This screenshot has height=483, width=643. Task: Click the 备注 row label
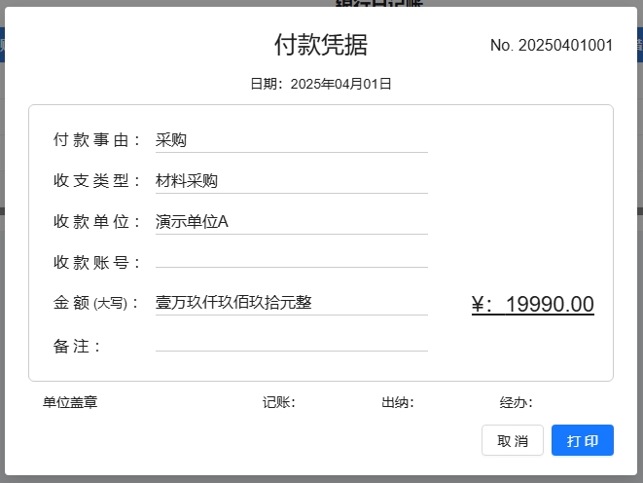pos(78,346)
